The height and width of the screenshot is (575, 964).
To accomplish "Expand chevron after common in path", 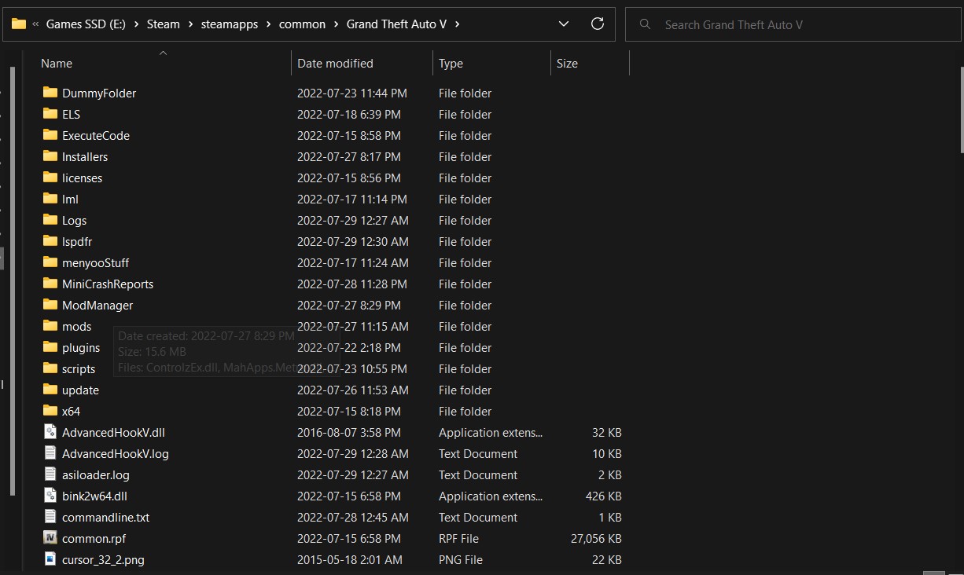I will coord(336,24).
